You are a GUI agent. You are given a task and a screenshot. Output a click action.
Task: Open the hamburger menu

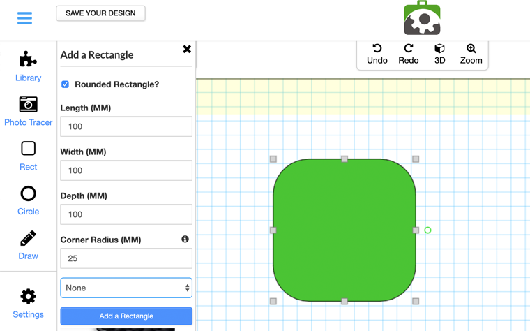click(24, 18)
